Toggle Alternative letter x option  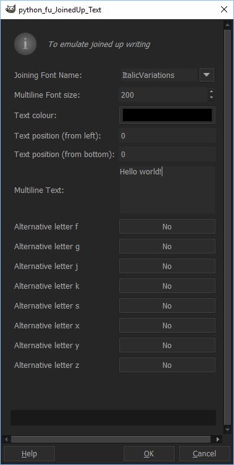pos(167,326)
